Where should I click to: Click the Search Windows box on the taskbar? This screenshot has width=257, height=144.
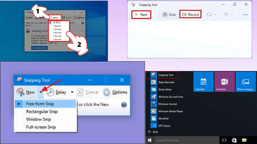[186, 140]
